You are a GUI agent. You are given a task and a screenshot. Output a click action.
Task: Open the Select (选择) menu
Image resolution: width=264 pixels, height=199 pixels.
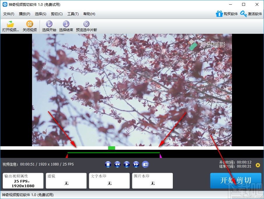tap(41, 14)
